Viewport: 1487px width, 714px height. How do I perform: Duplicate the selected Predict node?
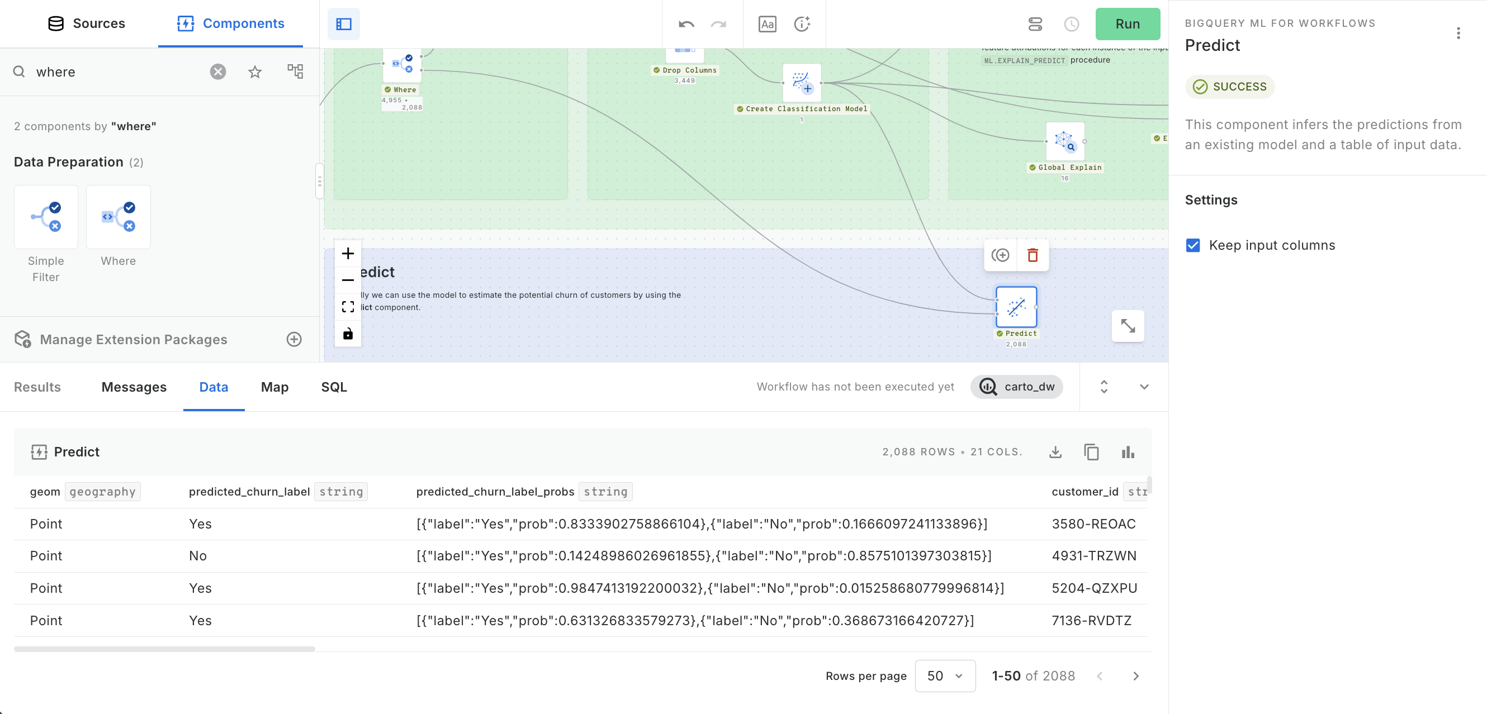tap(1001, 255)
